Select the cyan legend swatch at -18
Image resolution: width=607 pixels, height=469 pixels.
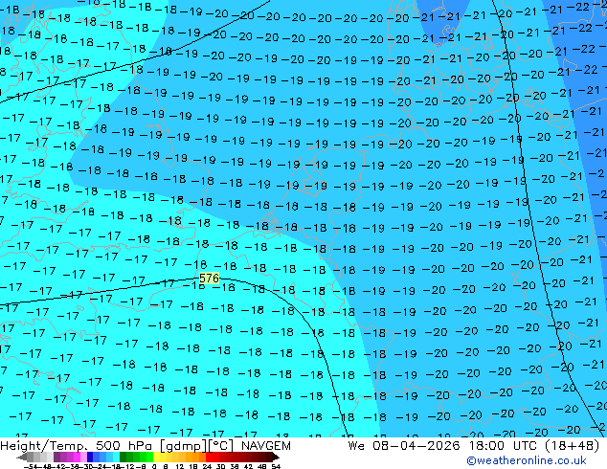[116, 457]
